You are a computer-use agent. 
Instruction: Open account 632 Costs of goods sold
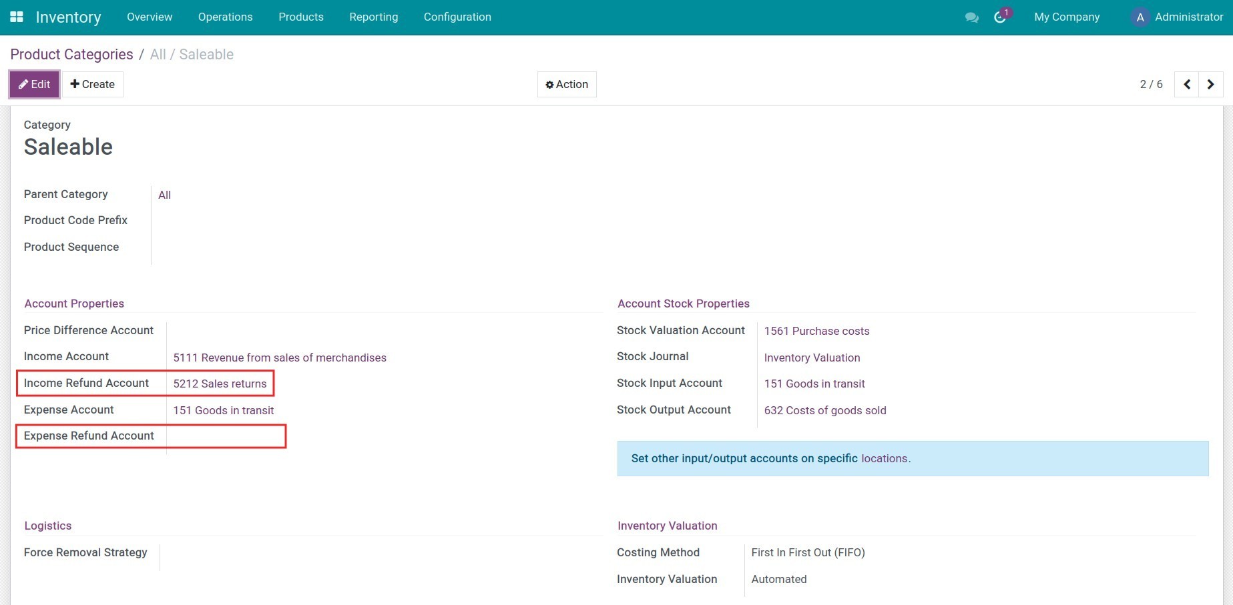click(825, 410)
